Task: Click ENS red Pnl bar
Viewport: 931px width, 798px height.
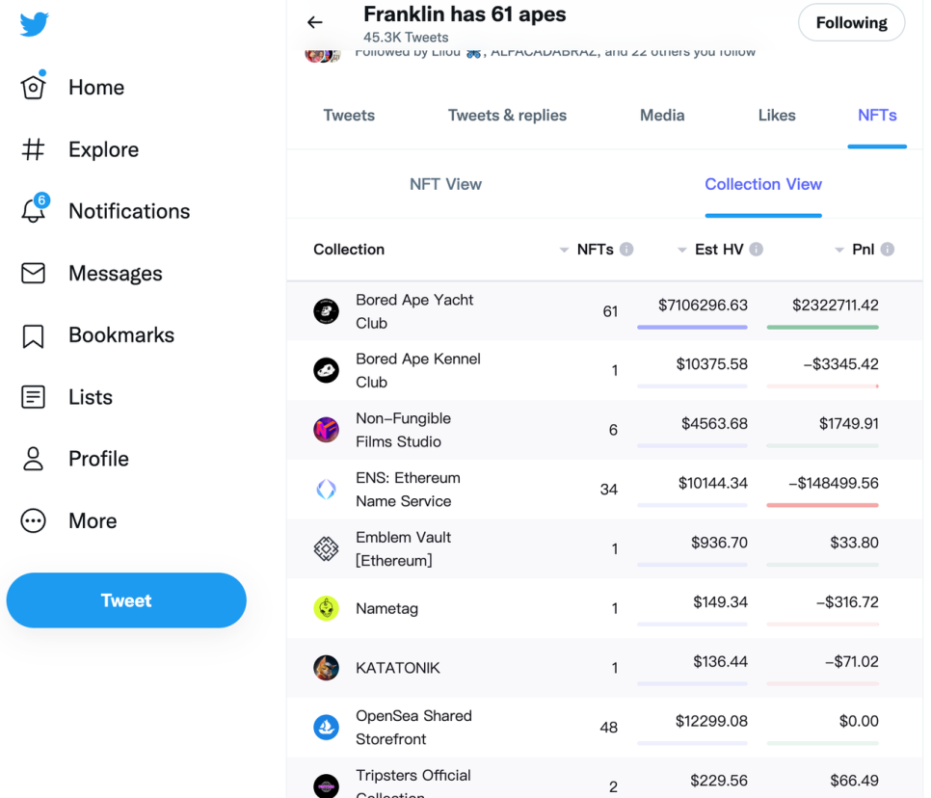Action: pos(822,505)
